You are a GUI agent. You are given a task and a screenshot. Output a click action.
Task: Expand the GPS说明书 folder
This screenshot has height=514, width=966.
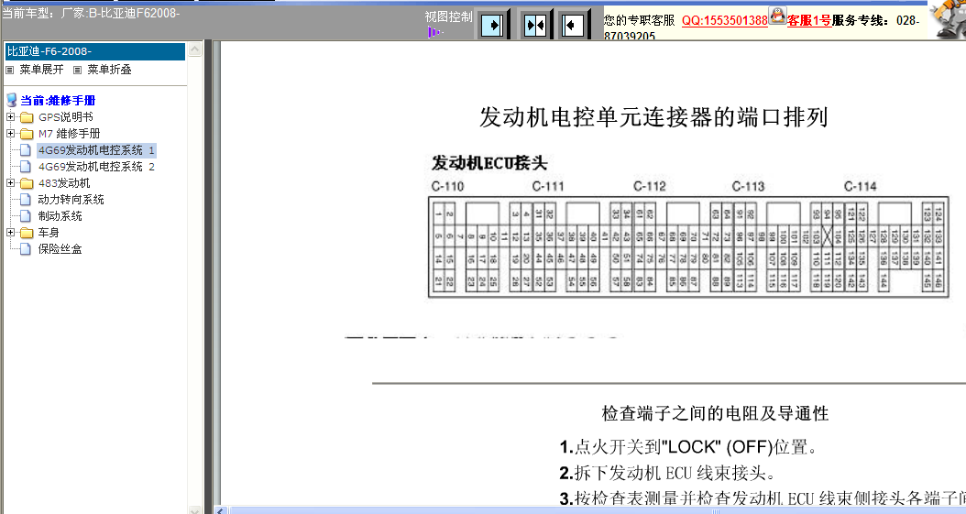10,117
